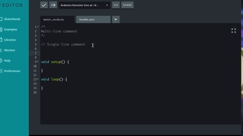The width and height of the screenshot is (243, 136).
Task: Collapse the setup function fold at line 9
Action: coord(38,62)
